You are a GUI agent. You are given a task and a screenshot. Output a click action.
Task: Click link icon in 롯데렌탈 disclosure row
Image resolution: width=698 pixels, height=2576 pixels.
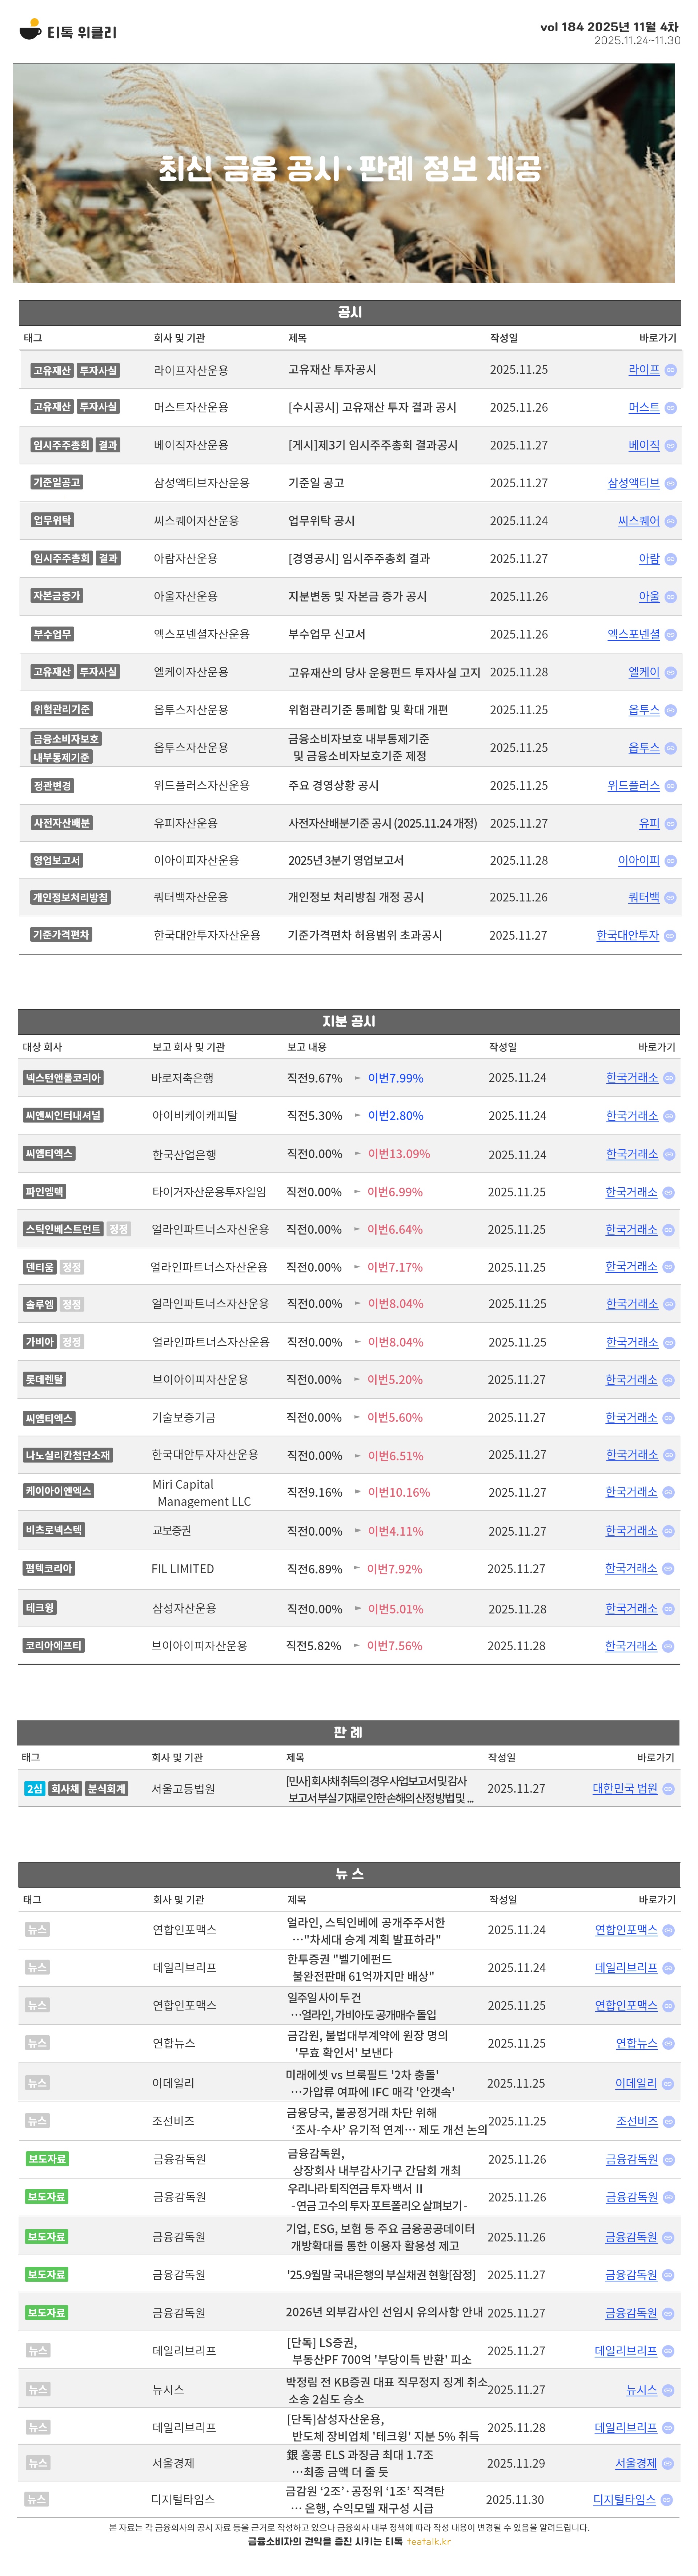click(x=669, y=1380)
